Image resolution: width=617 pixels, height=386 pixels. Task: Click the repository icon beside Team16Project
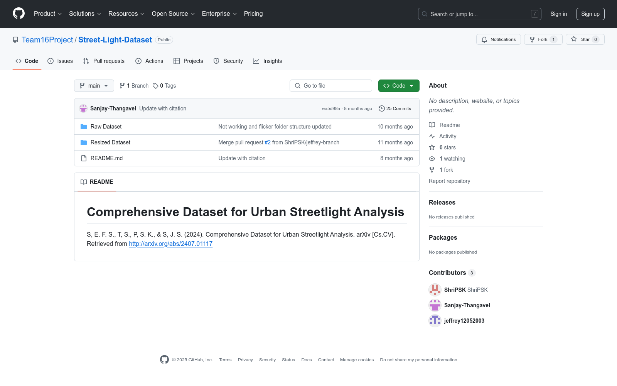15,40
